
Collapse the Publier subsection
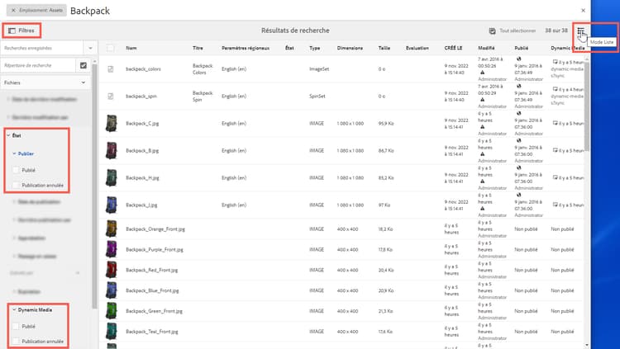click(x=14, y=153)
